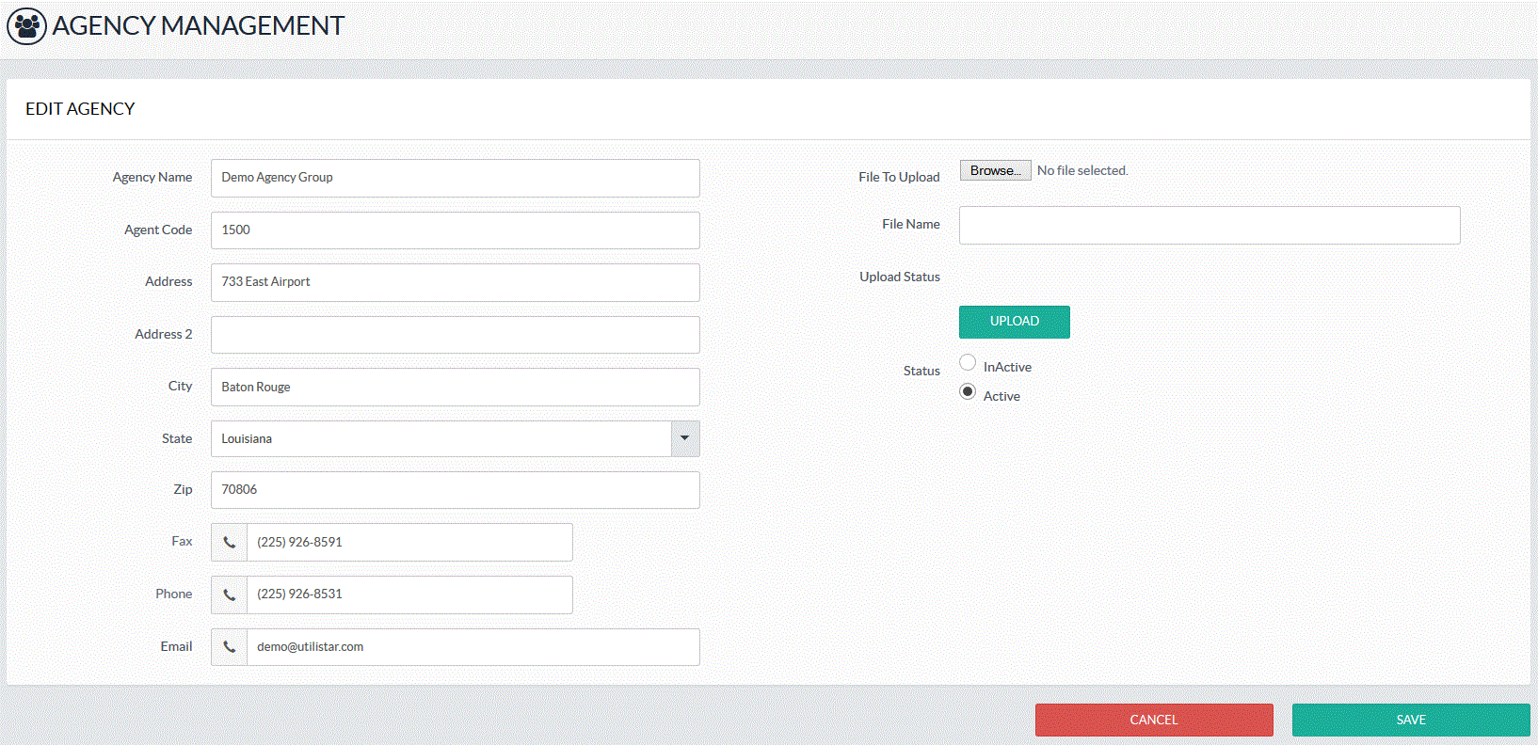Screen dimensions: 1538x745
Task: Click the City field with Baton Rouge
Action: pos(456,387)
